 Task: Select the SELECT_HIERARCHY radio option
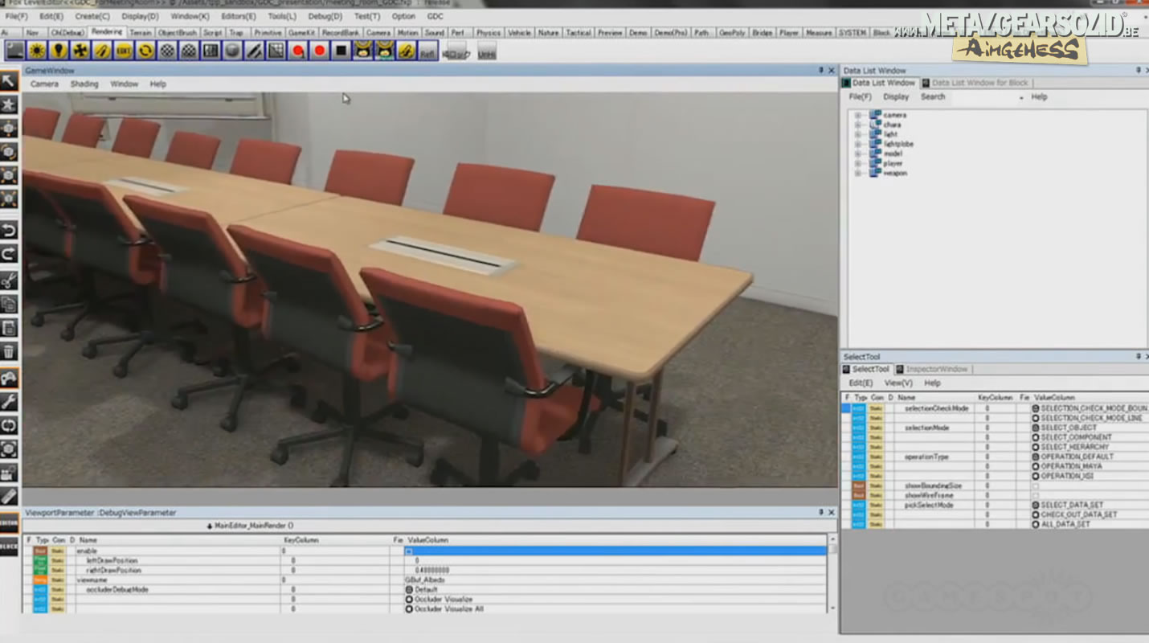(1036, 447)
